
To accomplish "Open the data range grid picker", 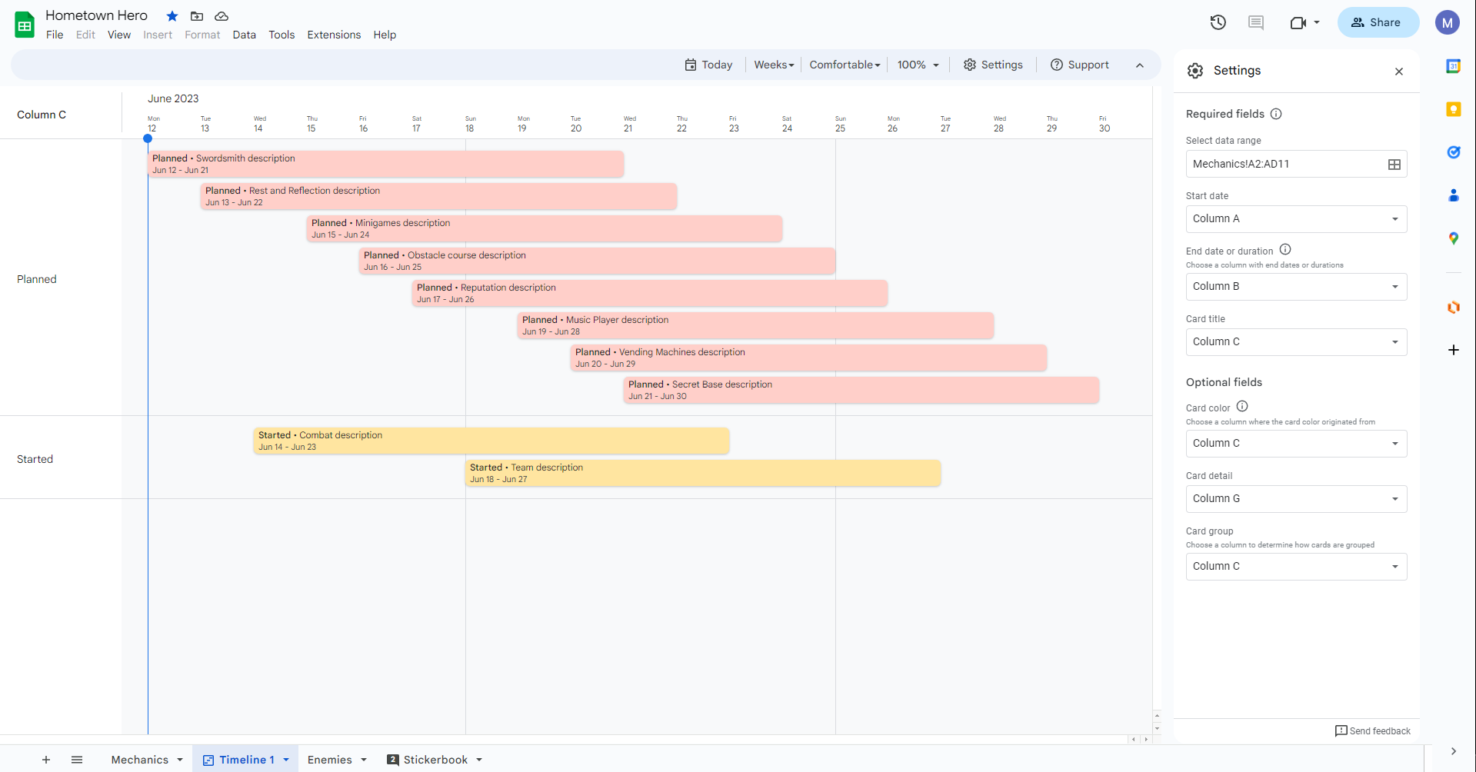I will coord(1394,164).
